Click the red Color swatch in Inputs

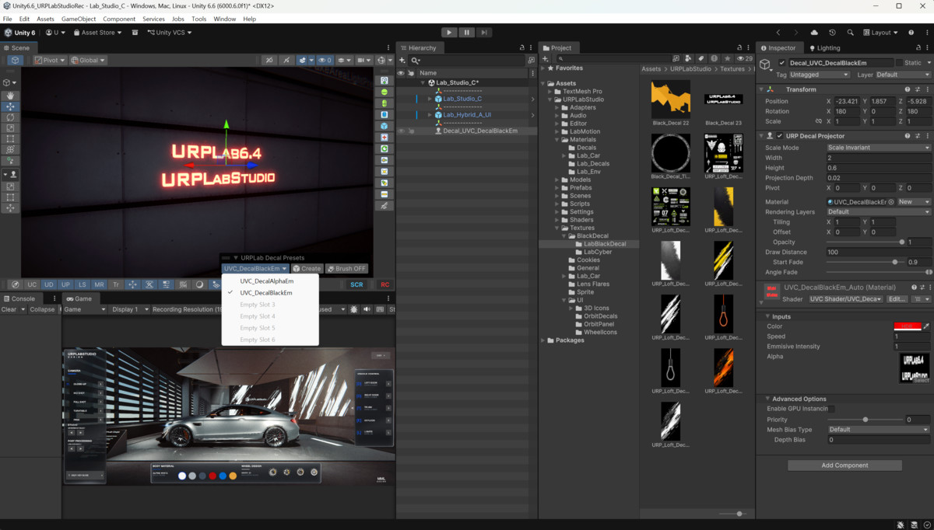[x=907, y=326]
